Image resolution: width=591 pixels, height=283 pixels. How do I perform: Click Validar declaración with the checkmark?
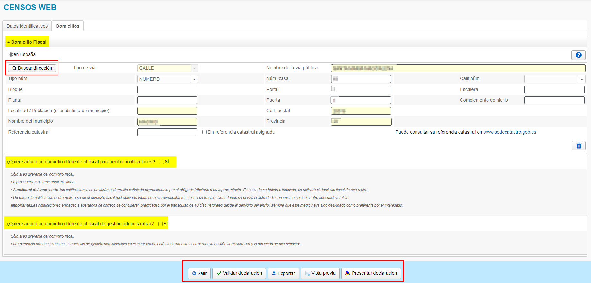pos(239,273)
